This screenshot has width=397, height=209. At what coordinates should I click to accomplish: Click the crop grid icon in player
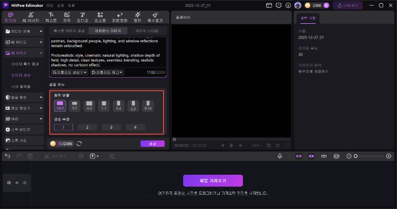pos(278,145)
